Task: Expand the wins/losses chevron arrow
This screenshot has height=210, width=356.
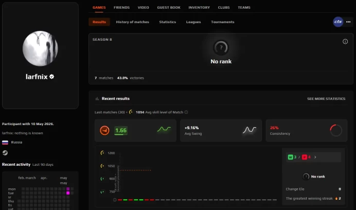Action: point(315,157)
